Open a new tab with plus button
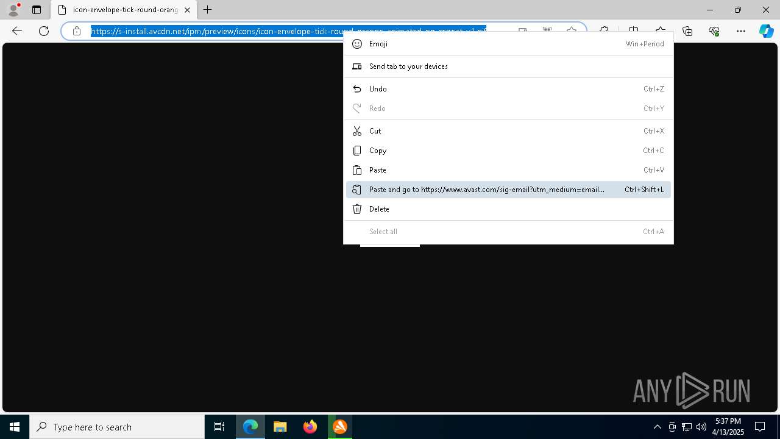 click(208, 10)
